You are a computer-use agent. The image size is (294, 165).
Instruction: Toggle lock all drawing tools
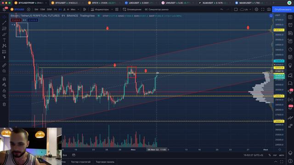(x=4, y=91)
